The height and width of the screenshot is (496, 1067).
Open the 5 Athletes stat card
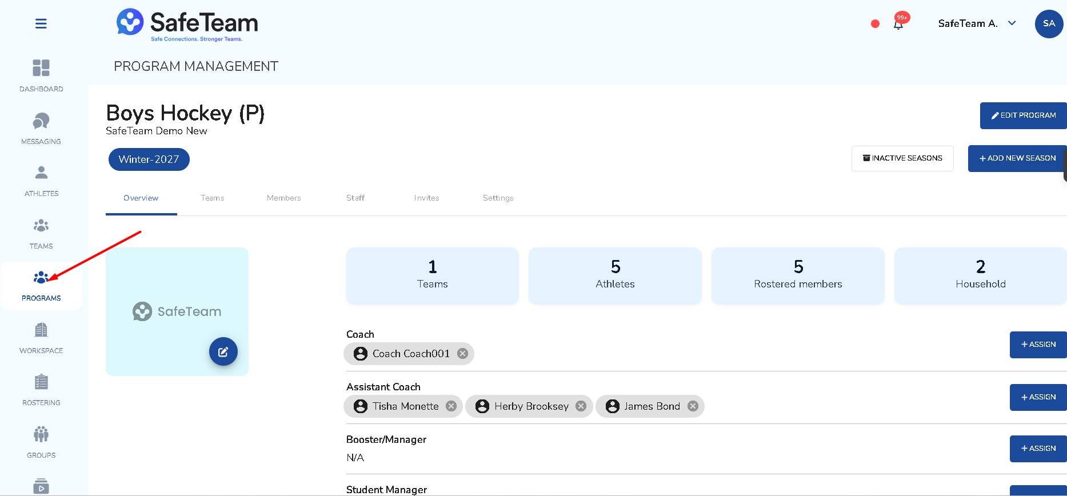616,276
